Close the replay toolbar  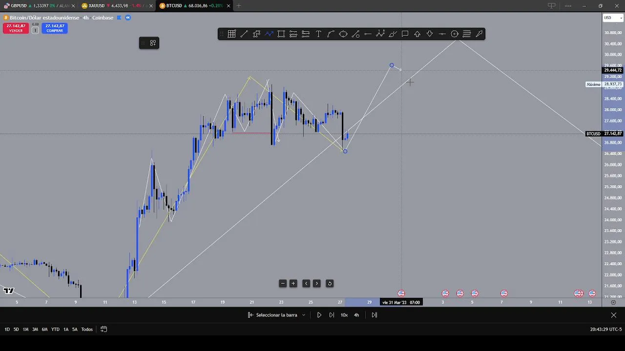coord(614,315)
